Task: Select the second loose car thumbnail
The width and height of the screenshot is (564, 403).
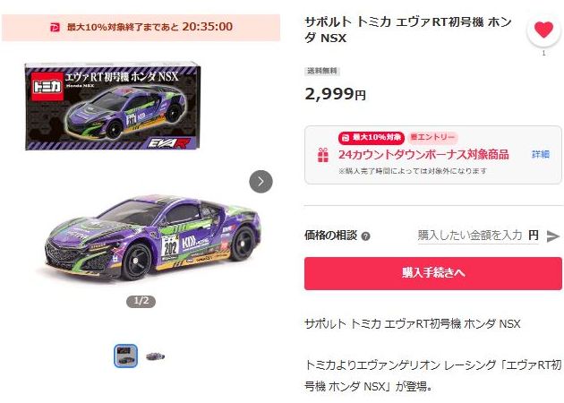Action: click(x=156, y=356)
